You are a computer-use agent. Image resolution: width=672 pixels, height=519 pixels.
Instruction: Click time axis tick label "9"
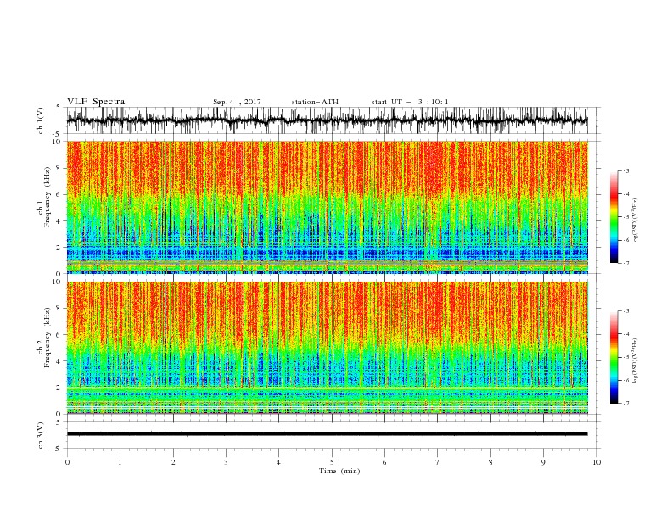pos(543,462)
